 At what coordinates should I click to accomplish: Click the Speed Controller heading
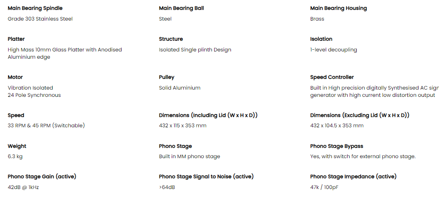tap(332, 77)
